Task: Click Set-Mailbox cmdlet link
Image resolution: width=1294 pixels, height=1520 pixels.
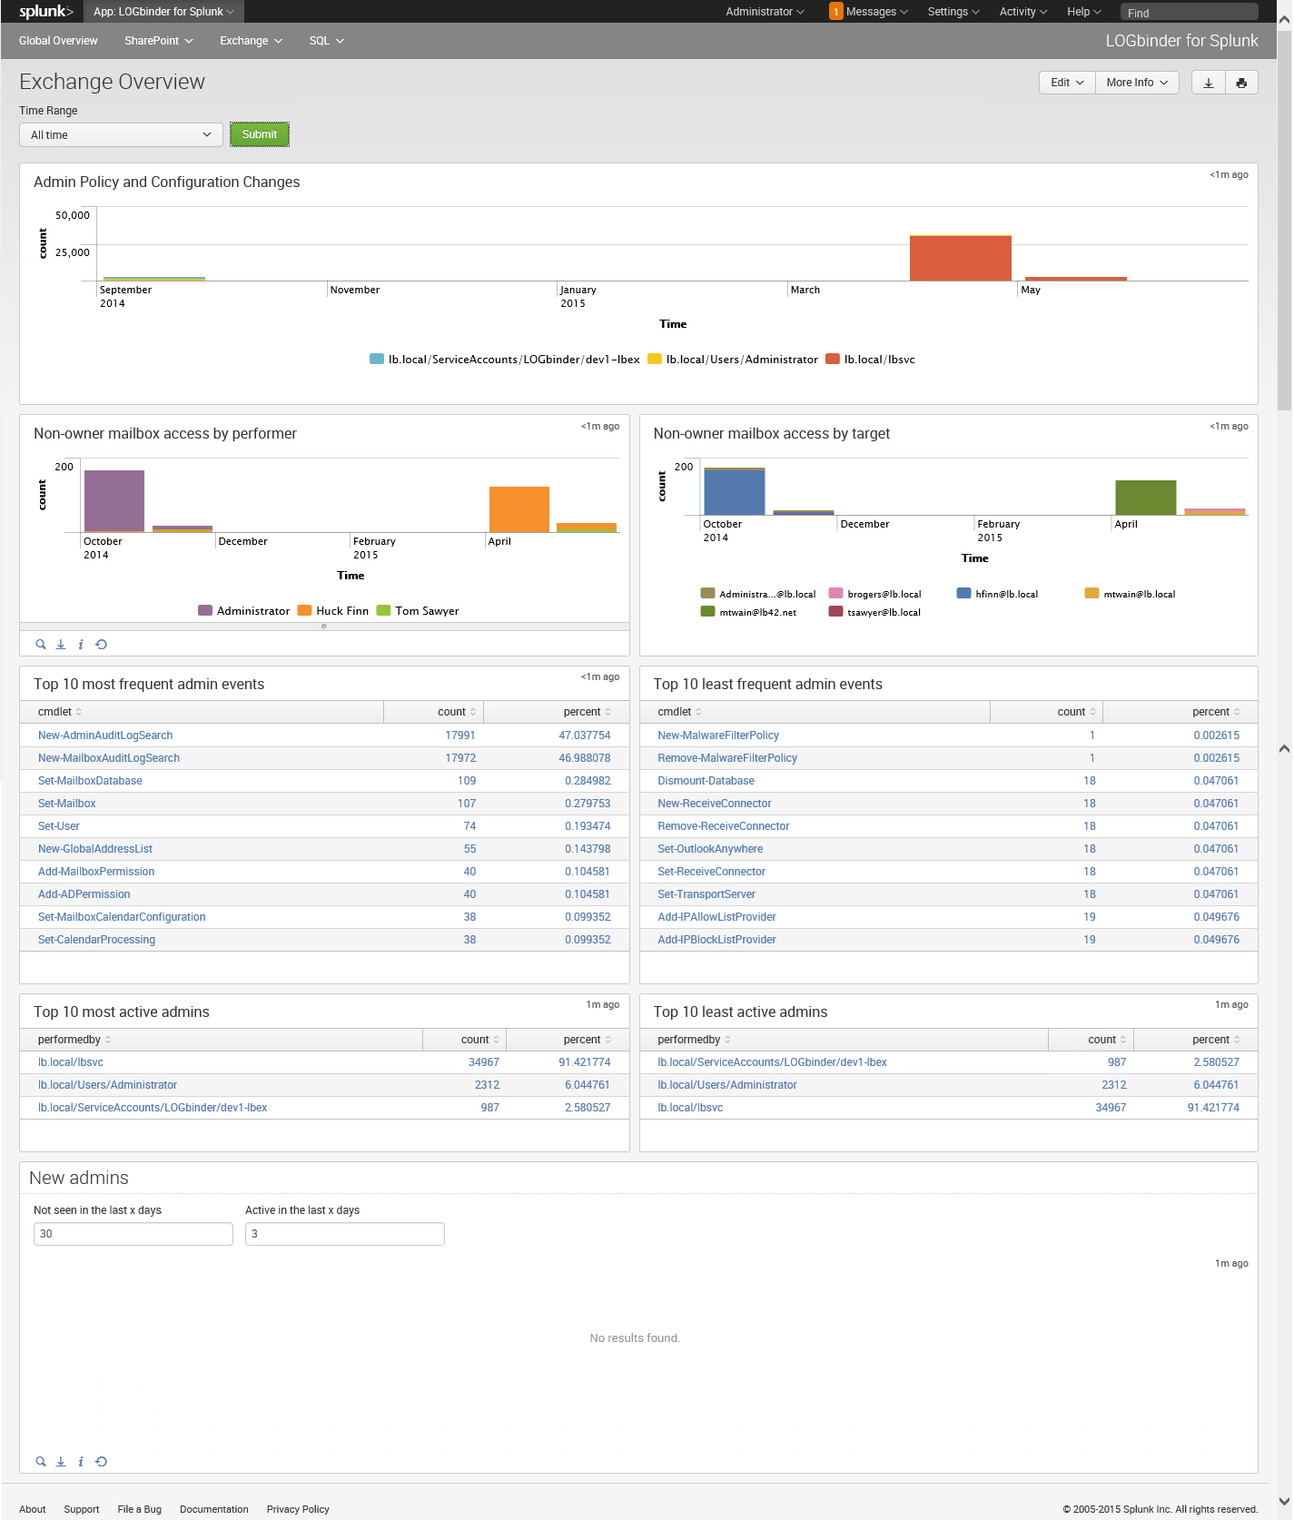Action: tap(67, 804)
